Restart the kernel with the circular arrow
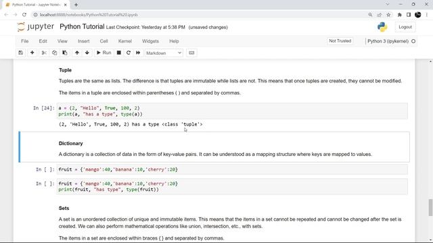The height and width of the screenshot is (243, 433). click(129, 53)
